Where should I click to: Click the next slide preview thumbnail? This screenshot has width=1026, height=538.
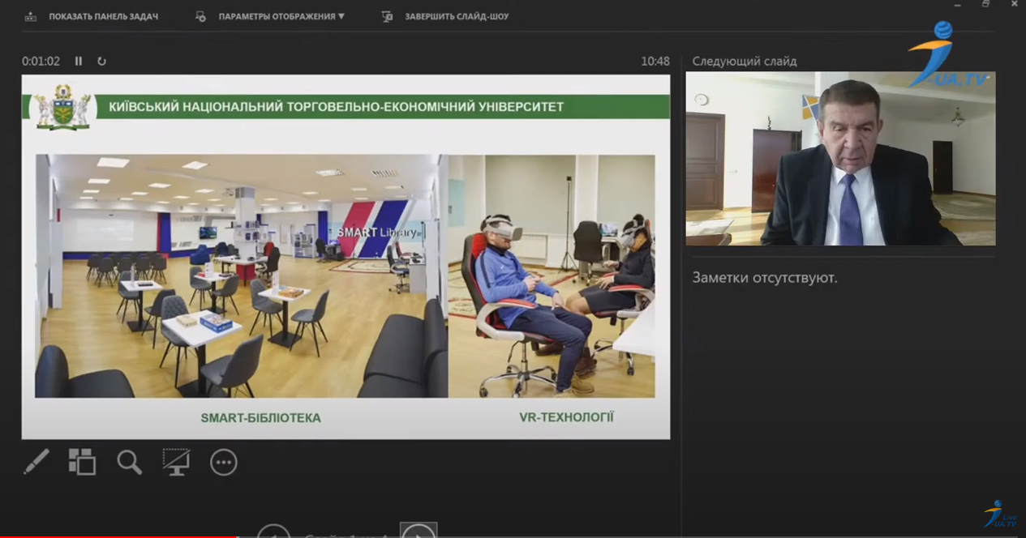840,159
